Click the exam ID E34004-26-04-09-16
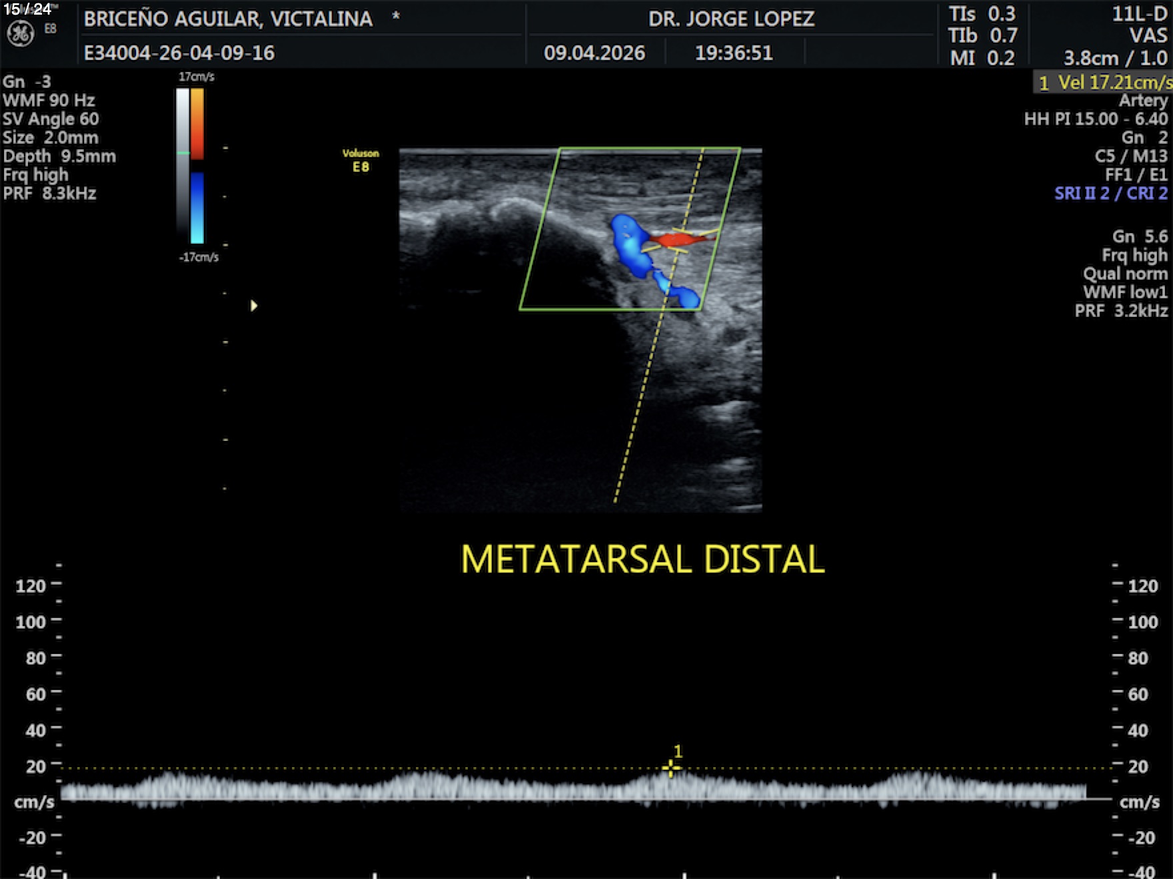Viewport: 1173px width, 879px height. click(179, 53)
